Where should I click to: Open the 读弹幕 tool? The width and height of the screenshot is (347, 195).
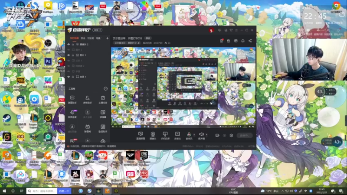click(103, 114)
